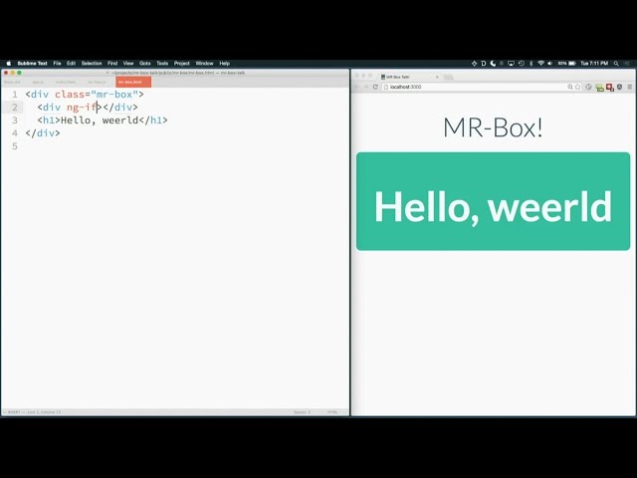Click line number 3 in gutter
This screenshot has width=637, height=478.
click(x=15, y=120)
